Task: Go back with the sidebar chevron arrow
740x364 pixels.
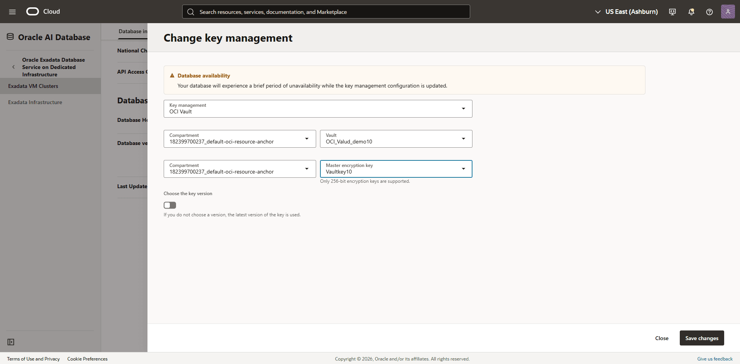Action: click(x=14, y=67)
